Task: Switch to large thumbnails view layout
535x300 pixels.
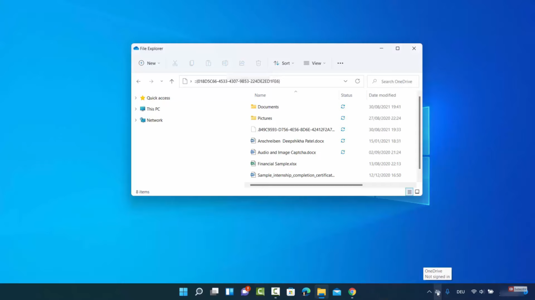Action: [x=417, y=192]
